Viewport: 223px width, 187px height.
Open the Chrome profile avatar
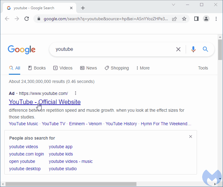point(206,19)
